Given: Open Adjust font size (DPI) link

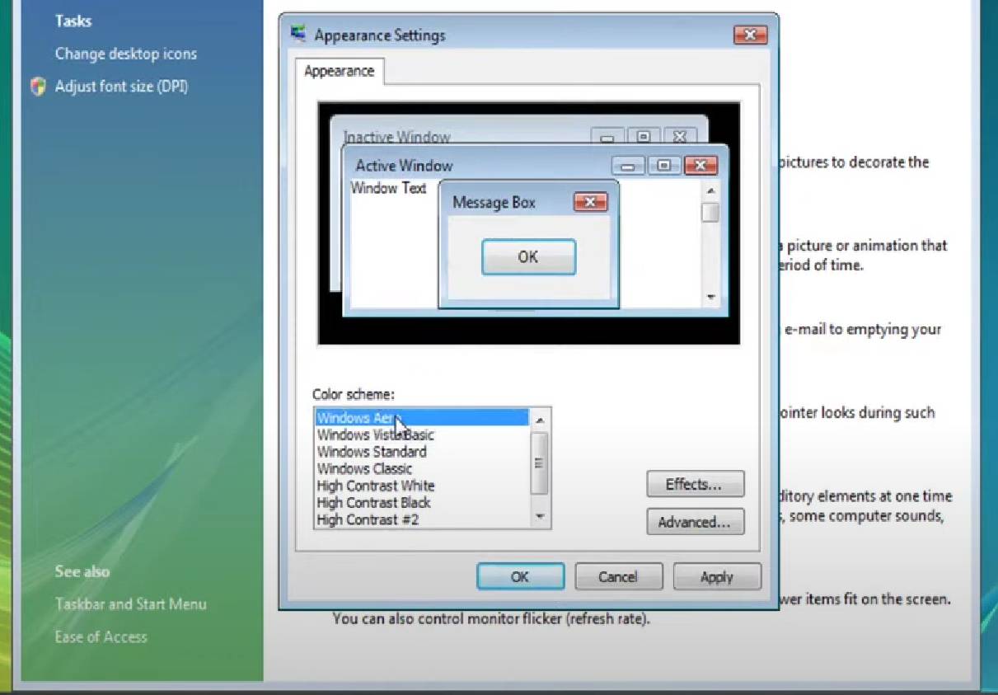Looking at the screenshot, I should point(121,87).
